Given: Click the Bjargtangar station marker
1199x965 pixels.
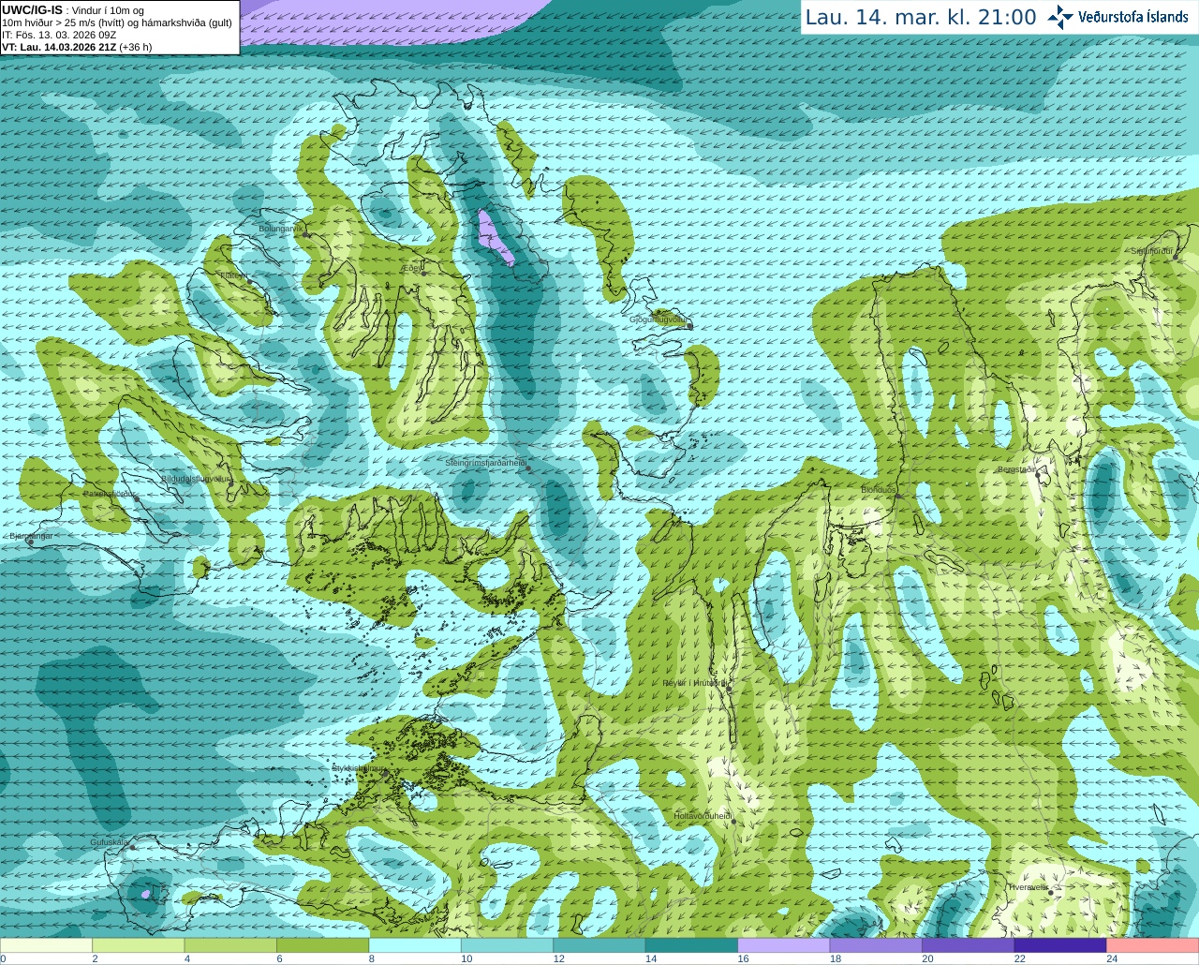Looking at the screenshot, I should [x=30, y=542].
